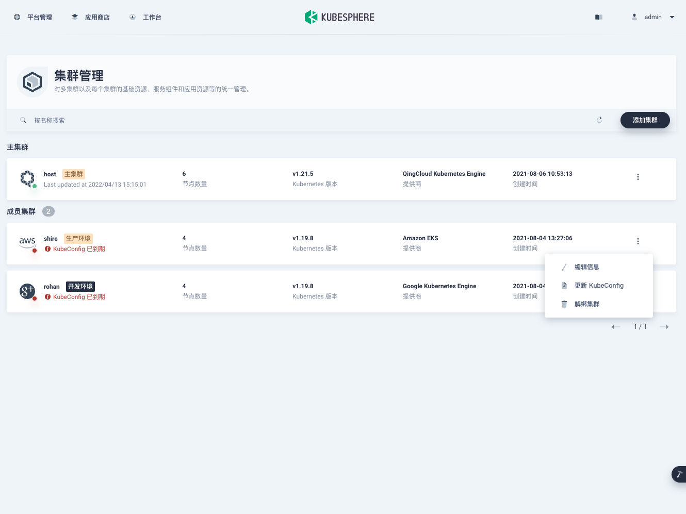Open the 工作台 workbench icon
The height and width of the screenshot is (514, 686).
[132, 16]
